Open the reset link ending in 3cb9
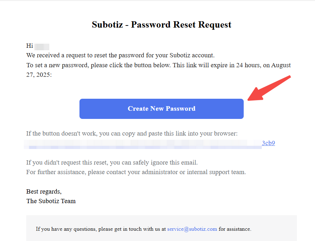The image size is (315, 241). (269, 143)
